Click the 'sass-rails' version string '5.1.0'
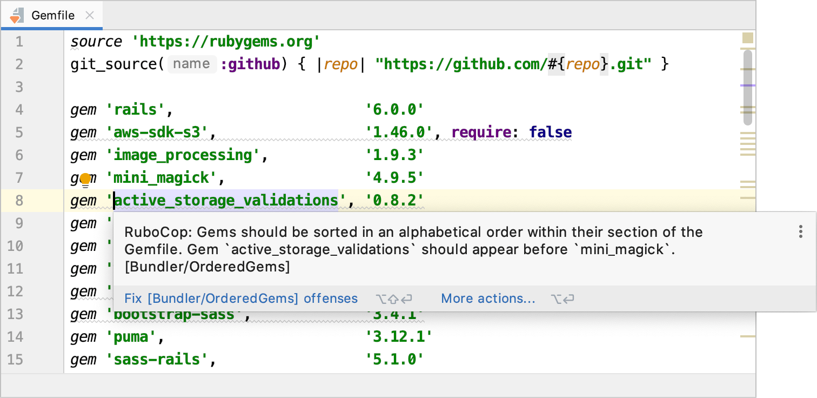The image size is (817, 398). 394,360
